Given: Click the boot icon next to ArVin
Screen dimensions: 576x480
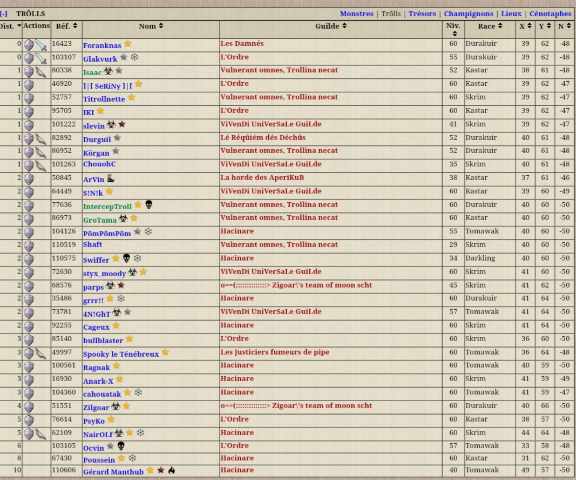Looking at the screenshot, I should 111,178.
